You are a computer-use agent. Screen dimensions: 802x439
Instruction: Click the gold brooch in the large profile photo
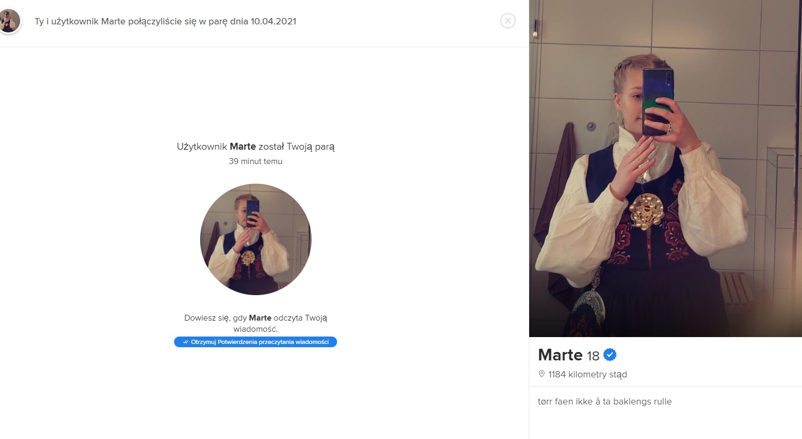(x=646, y=211)
